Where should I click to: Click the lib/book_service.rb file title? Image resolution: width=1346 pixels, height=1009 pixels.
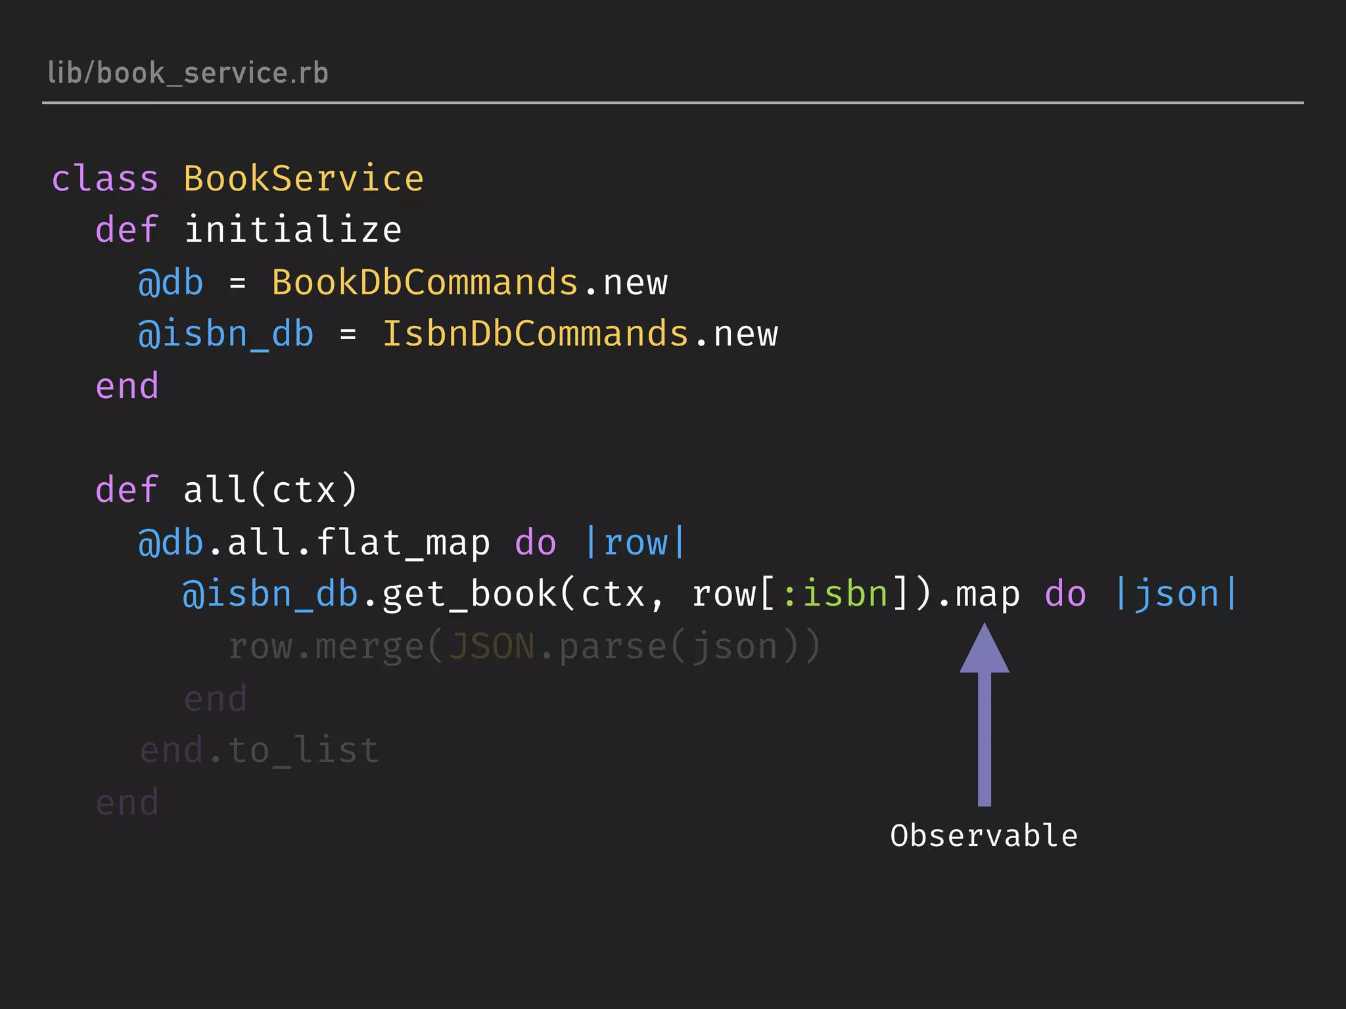(x=188, y=73)
